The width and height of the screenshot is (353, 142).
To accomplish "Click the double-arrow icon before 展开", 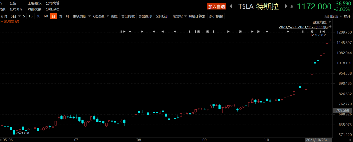I will coord(341,16).
